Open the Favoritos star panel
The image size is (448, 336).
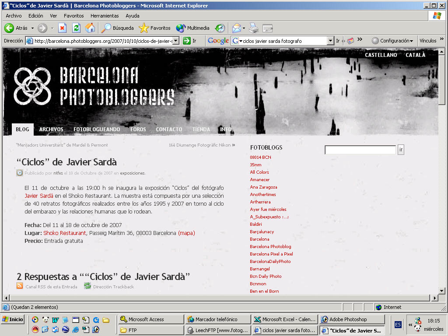click(x=154, y=28)
